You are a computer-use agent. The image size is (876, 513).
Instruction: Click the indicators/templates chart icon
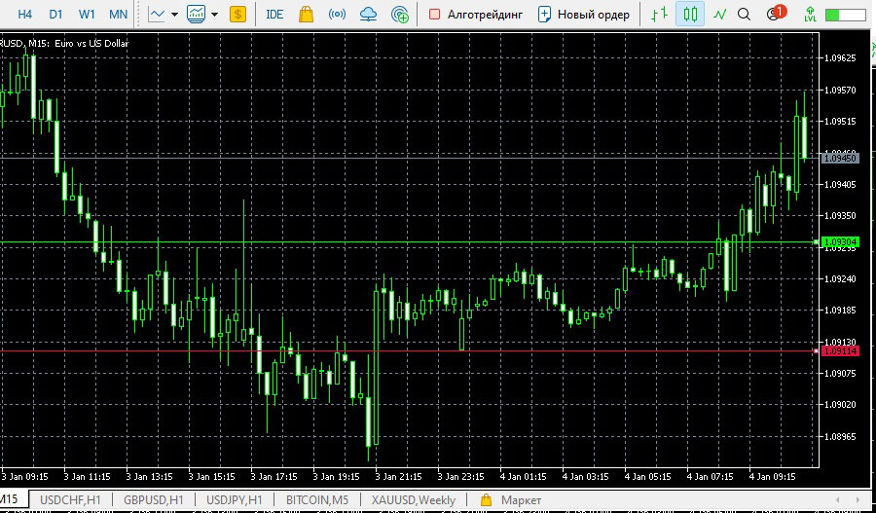point(196,15)
